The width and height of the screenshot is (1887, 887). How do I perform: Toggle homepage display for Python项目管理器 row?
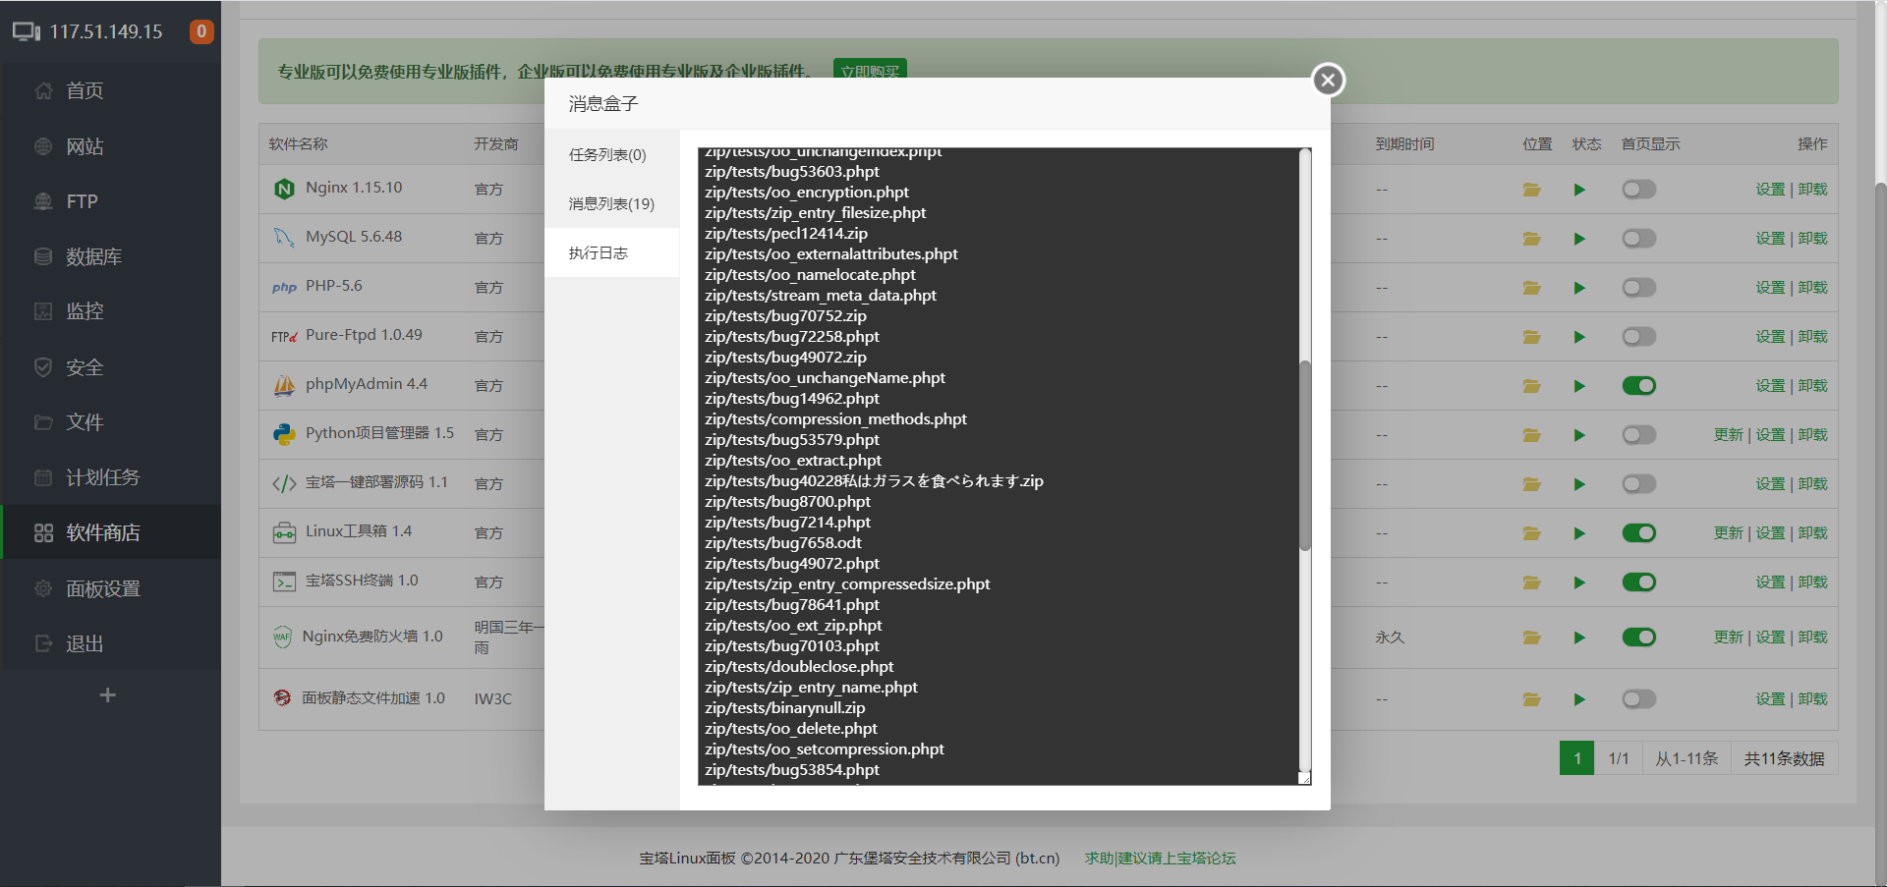click(1638, 435)
